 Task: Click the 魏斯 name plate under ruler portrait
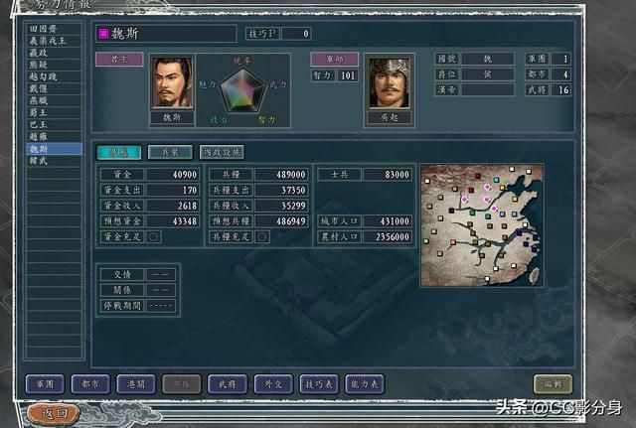pyautogui.click(x=172, y=118)
